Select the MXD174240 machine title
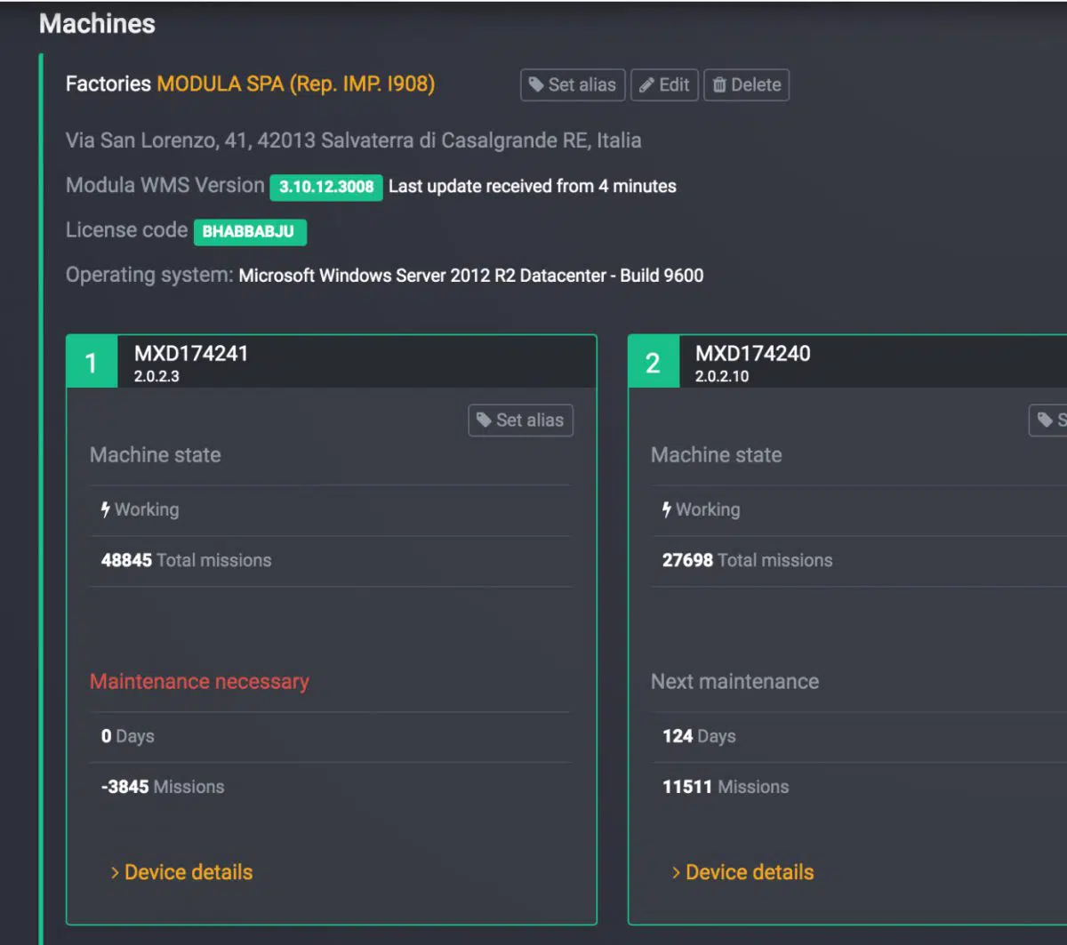Screen dimensions: 1067x945 tap(752, 353)
